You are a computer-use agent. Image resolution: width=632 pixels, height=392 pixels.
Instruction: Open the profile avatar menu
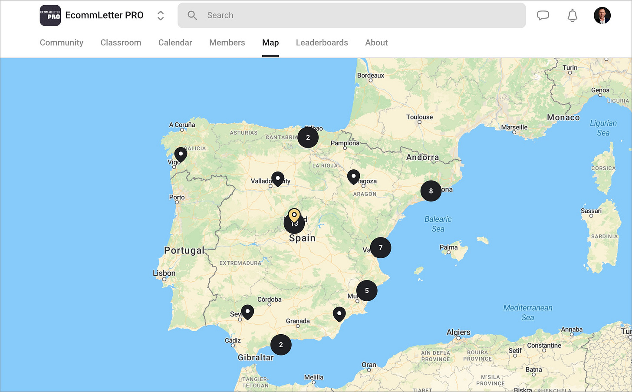click(x=602, y=16)
